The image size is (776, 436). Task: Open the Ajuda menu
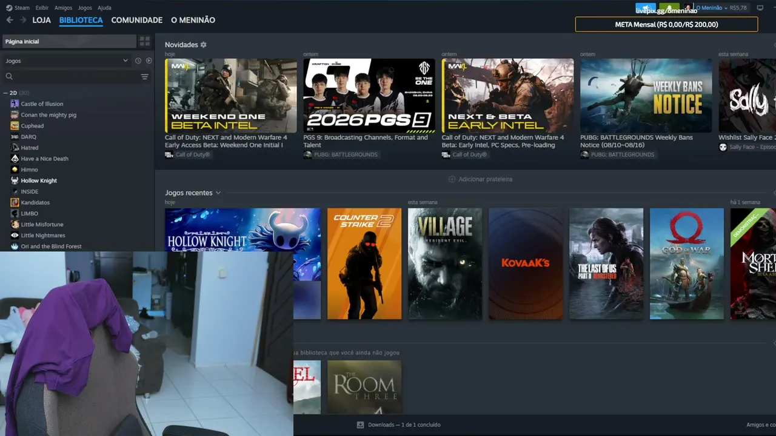click(x=104, y=8)
